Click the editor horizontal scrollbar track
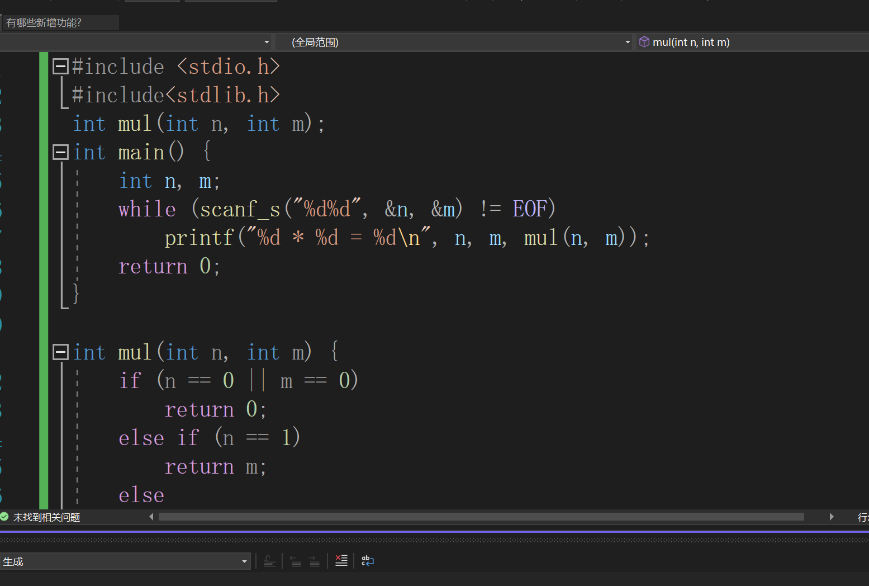Viewport: 869px width, 586px height. 481,517
